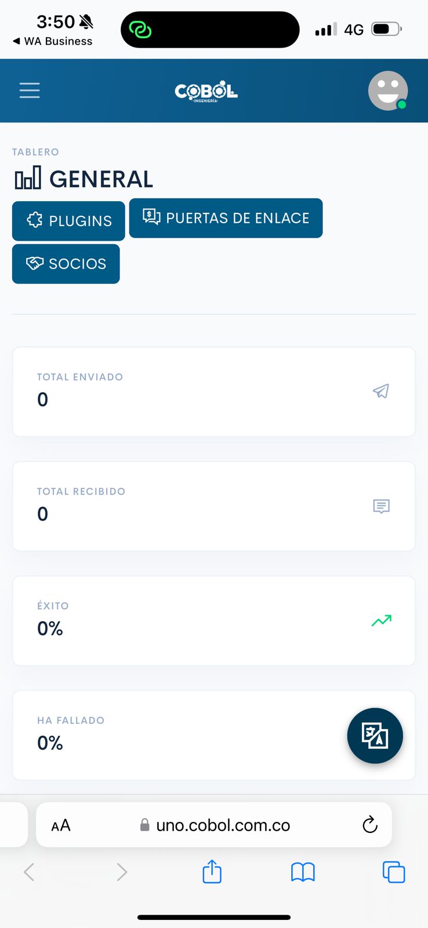
Task: Open the hamburger navigation menu
Action: (x=30, y=90)
